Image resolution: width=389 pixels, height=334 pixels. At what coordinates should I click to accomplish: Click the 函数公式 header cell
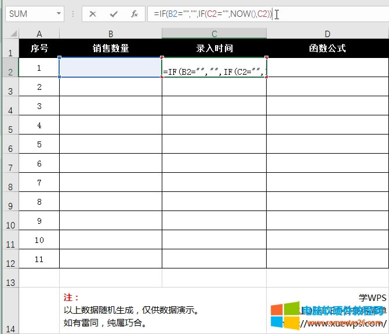coord(327,49)
